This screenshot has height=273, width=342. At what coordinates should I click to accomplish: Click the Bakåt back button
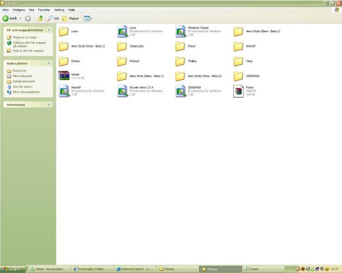[x=9, y=19]
